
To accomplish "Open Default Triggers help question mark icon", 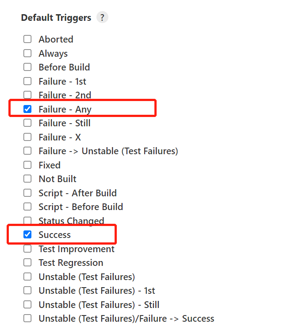I will 102,18.
